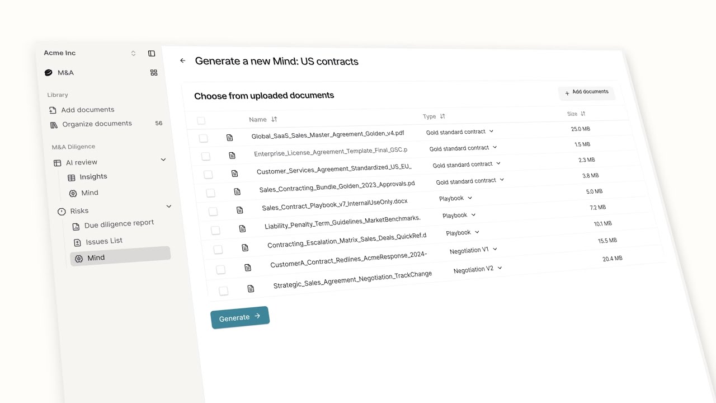Image resolution: width=716 pixels, height=403 pixels.
Task: Click the Organize documents library icon
Action: point(54,125)
